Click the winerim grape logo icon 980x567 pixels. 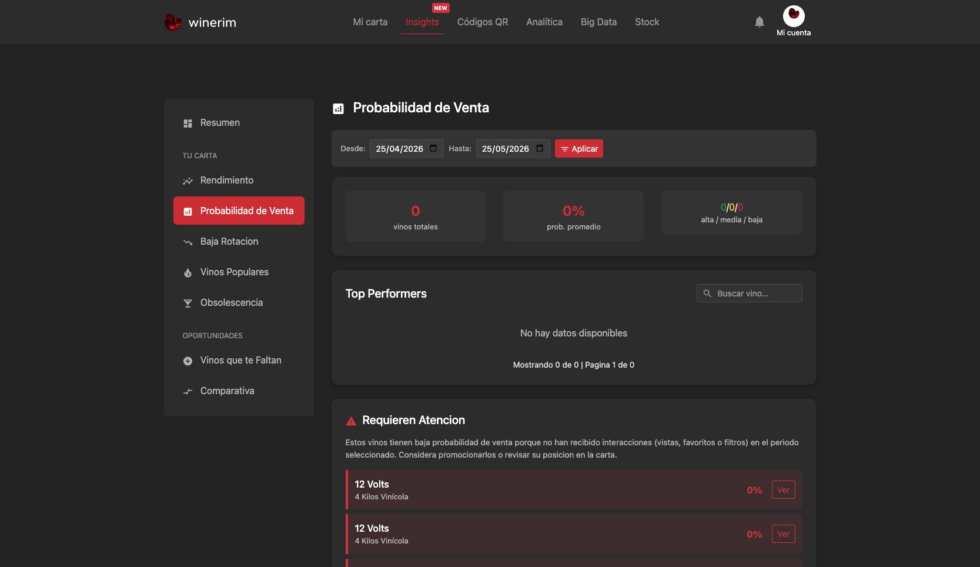172,22
